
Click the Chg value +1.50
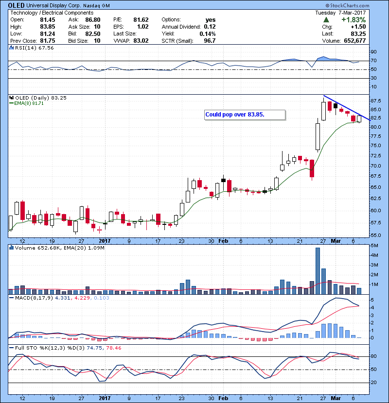(x=358, y=27)
